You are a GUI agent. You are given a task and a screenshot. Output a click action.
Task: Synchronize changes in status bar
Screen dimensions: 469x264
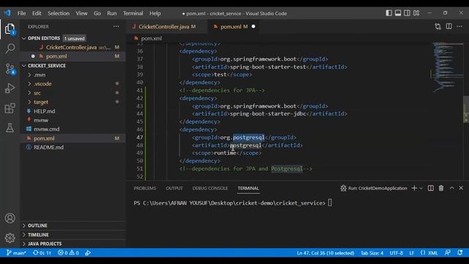coord(42,253)
